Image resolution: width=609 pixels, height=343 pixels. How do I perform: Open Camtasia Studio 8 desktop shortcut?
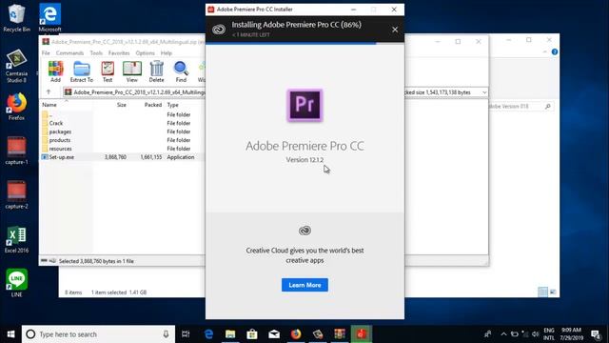16,66
